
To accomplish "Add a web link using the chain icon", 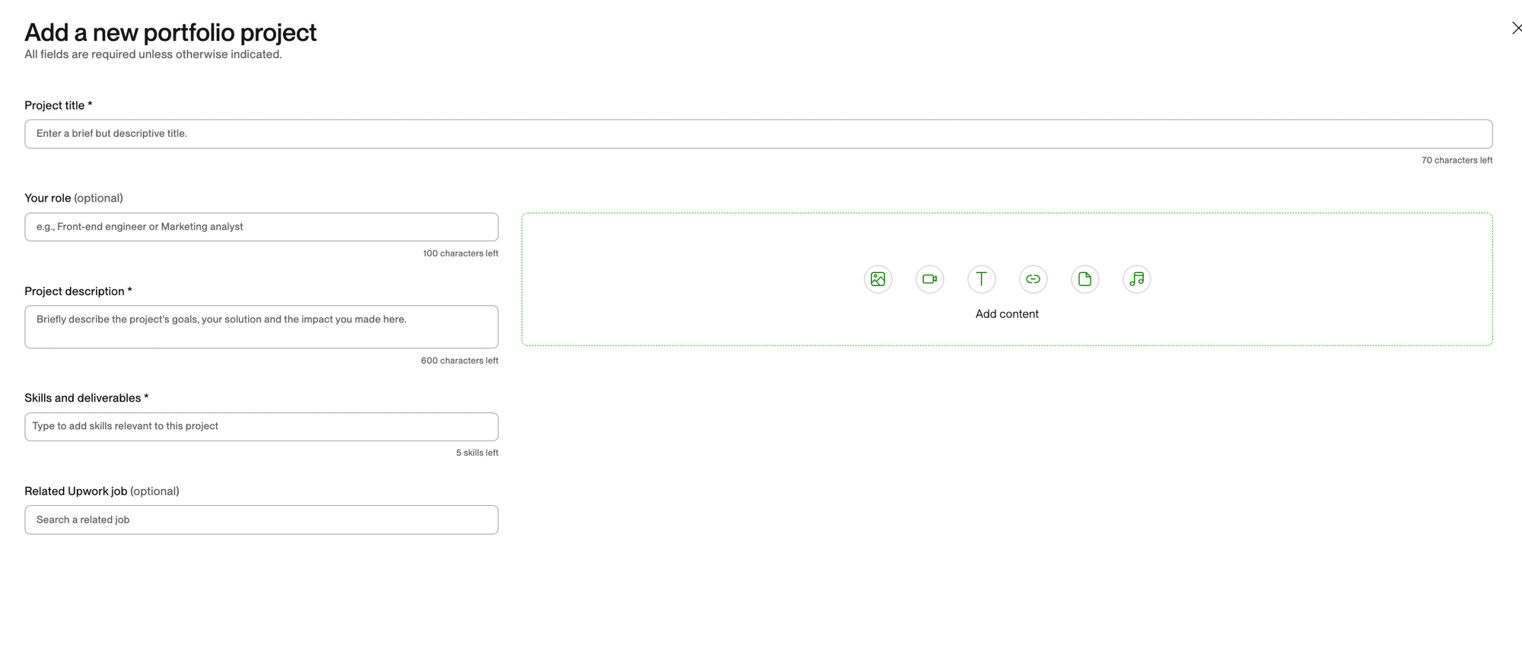I will [x=1033, y=279].
